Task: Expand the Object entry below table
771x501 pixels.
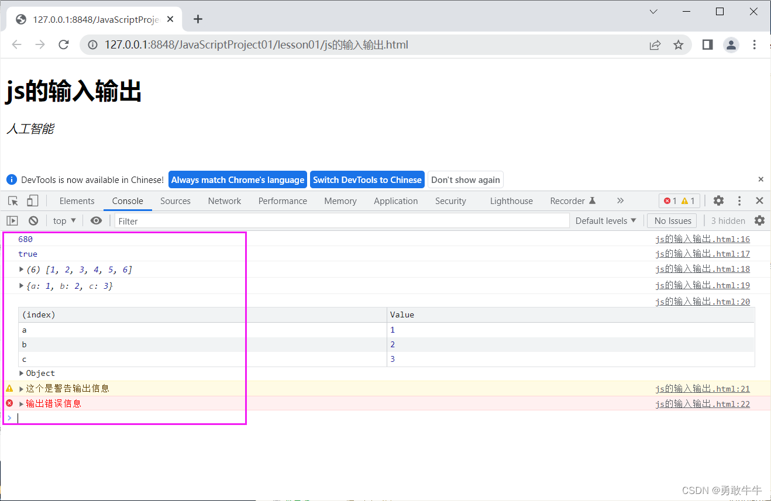Action: [22, 374]
